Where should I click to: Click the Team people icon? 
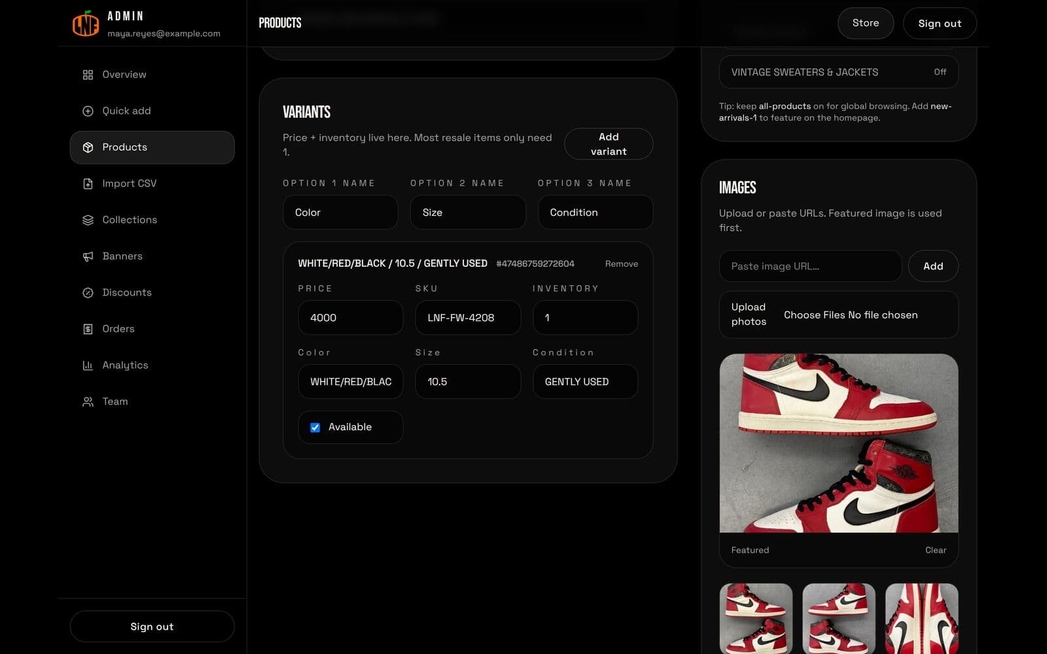[x=88, y=402]
